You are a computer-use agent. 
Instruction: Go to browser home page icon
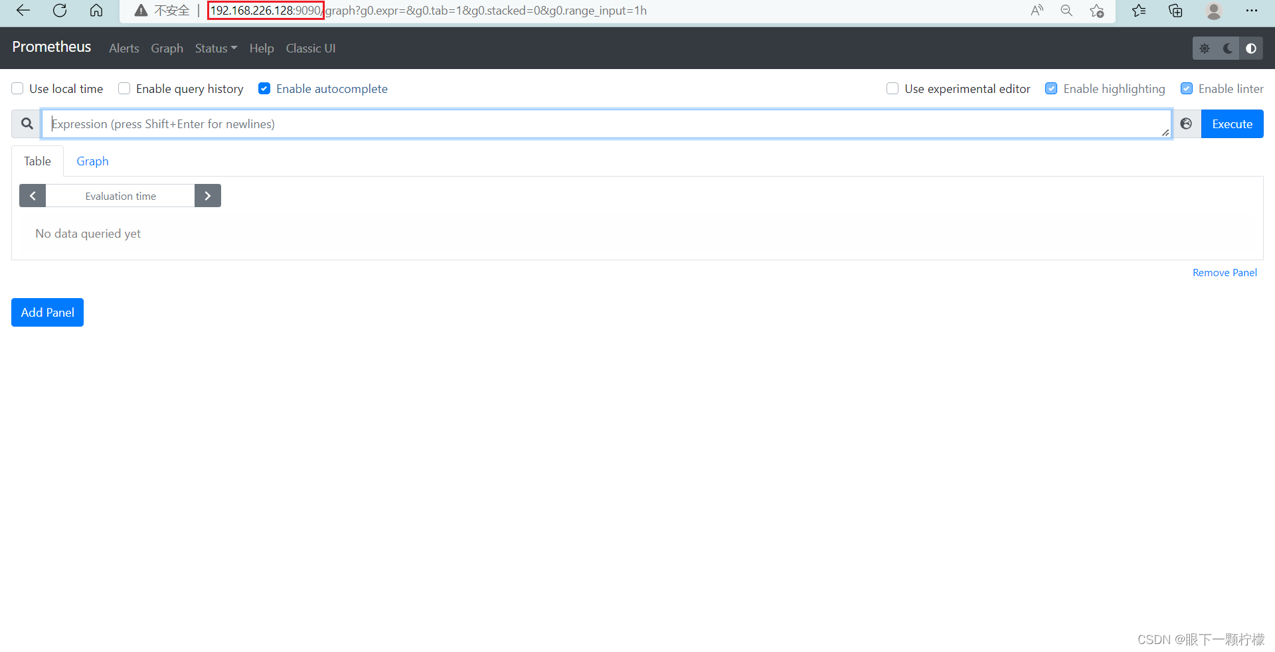click(x=96, y=11)
